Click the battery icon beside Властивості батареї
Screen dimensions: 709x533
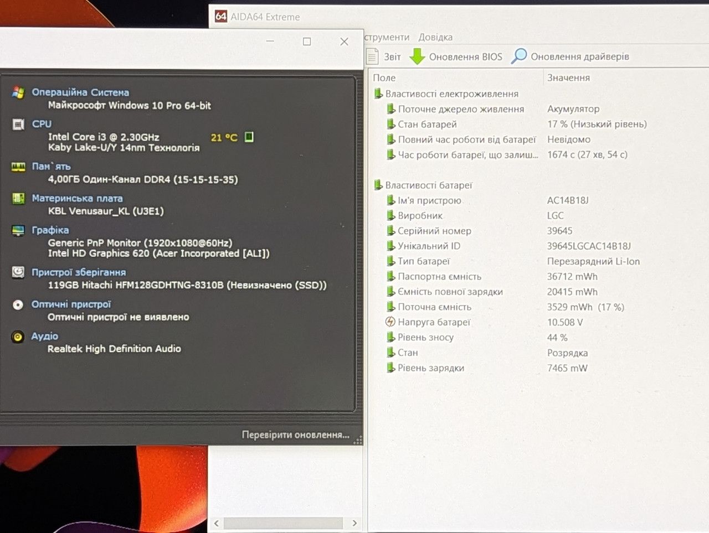[x=378, y=185]
